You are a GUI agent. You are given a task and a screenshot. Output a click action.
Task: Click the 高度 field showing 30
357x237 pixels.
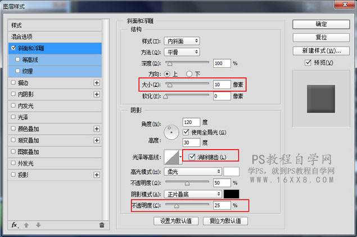(x=191, y=142)
